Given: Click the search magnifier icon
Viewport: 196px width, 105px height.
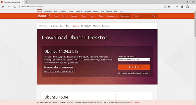Looking at the screenshot, I should [x=155, y=16].
